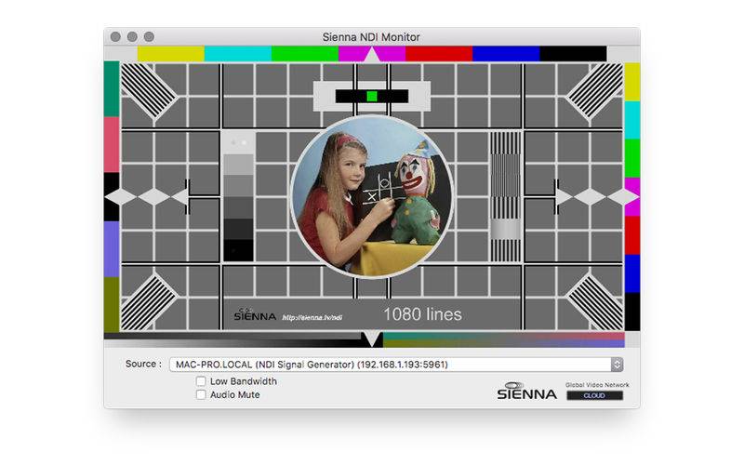
Task: Zoom the Sienna NDI Monitor window
Action: tap(149, 36)
